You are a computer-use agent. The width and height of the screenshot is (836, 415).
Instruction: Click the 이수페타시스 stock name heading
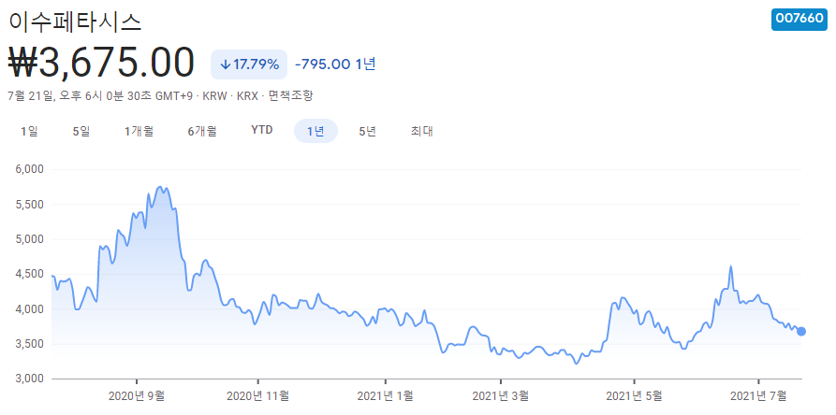click(75, 21)
